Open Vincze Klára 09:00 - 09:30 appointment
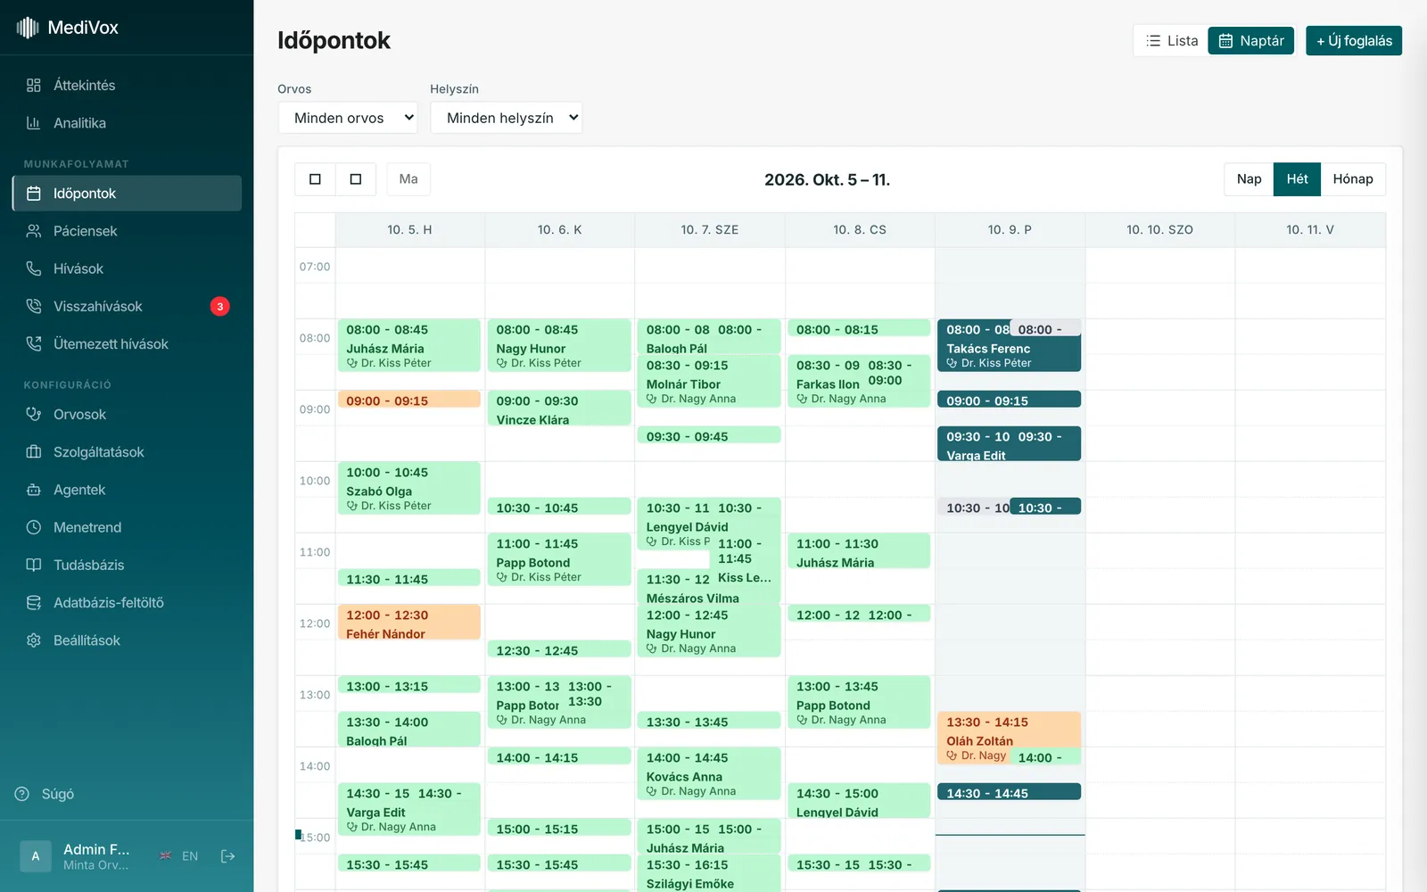 tap(558, 408)
